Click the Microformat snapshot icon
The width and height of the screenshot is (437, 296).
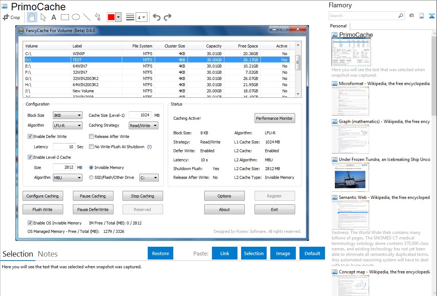click(334, 84)
